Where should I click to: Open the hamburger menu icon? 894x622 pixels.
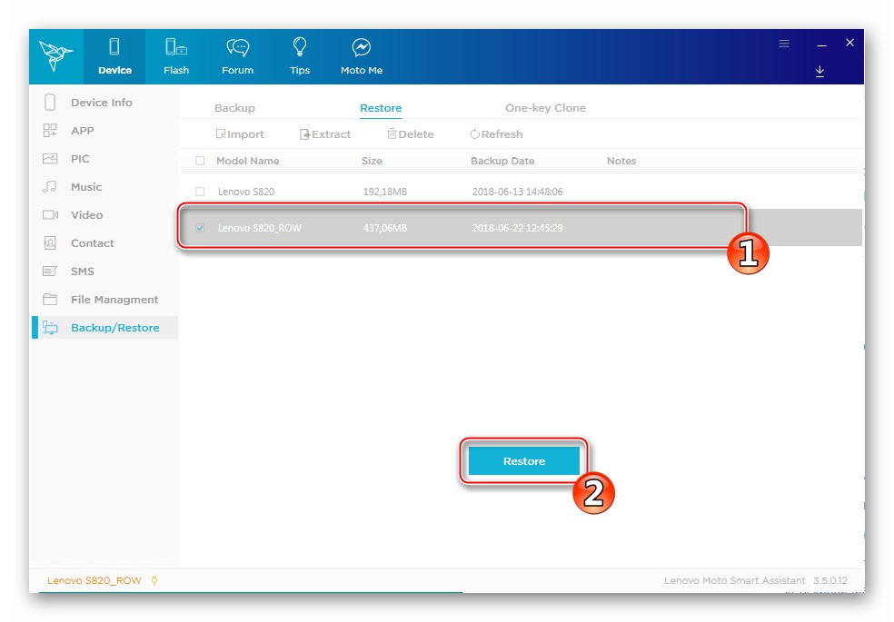pyautogui.click(x=784, y=44)
